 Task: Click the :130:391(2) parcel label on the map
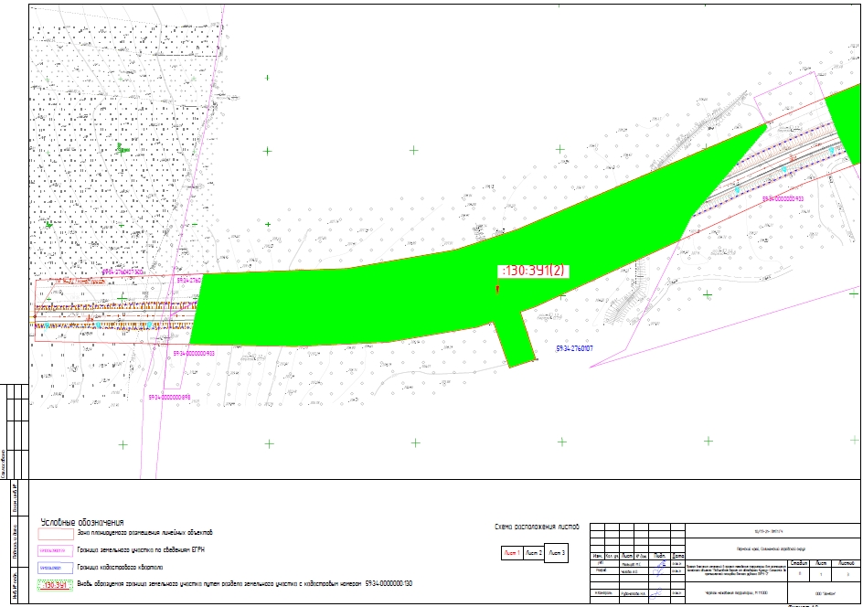tap(533, 271)
